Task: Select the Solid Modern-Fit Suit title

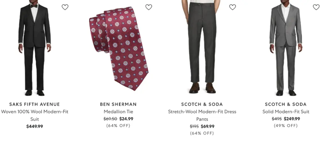Action: coord(286,112)
